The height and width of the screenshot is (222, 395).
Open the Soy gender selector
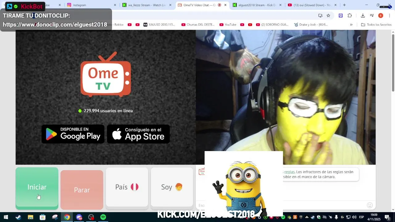click(x=172, y=187)
